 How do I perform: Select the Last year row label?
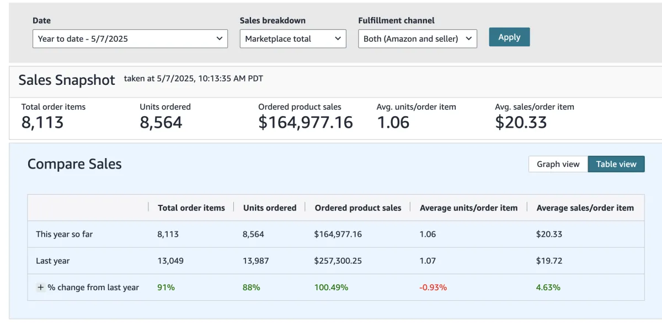tap(53, 261)
